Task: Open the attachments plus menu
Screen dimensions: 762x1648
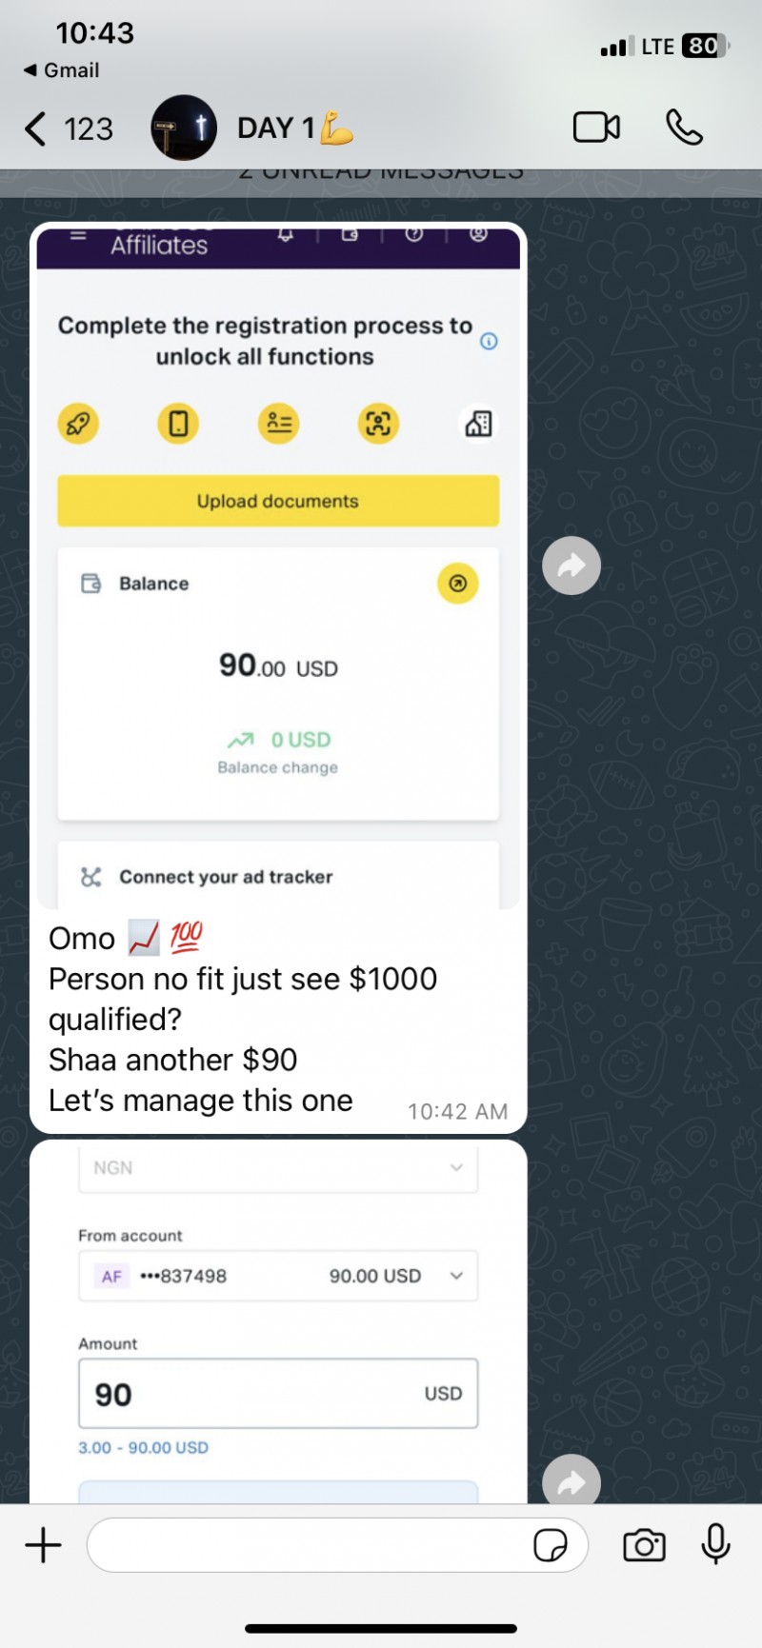Action: tap(43, 1544)
